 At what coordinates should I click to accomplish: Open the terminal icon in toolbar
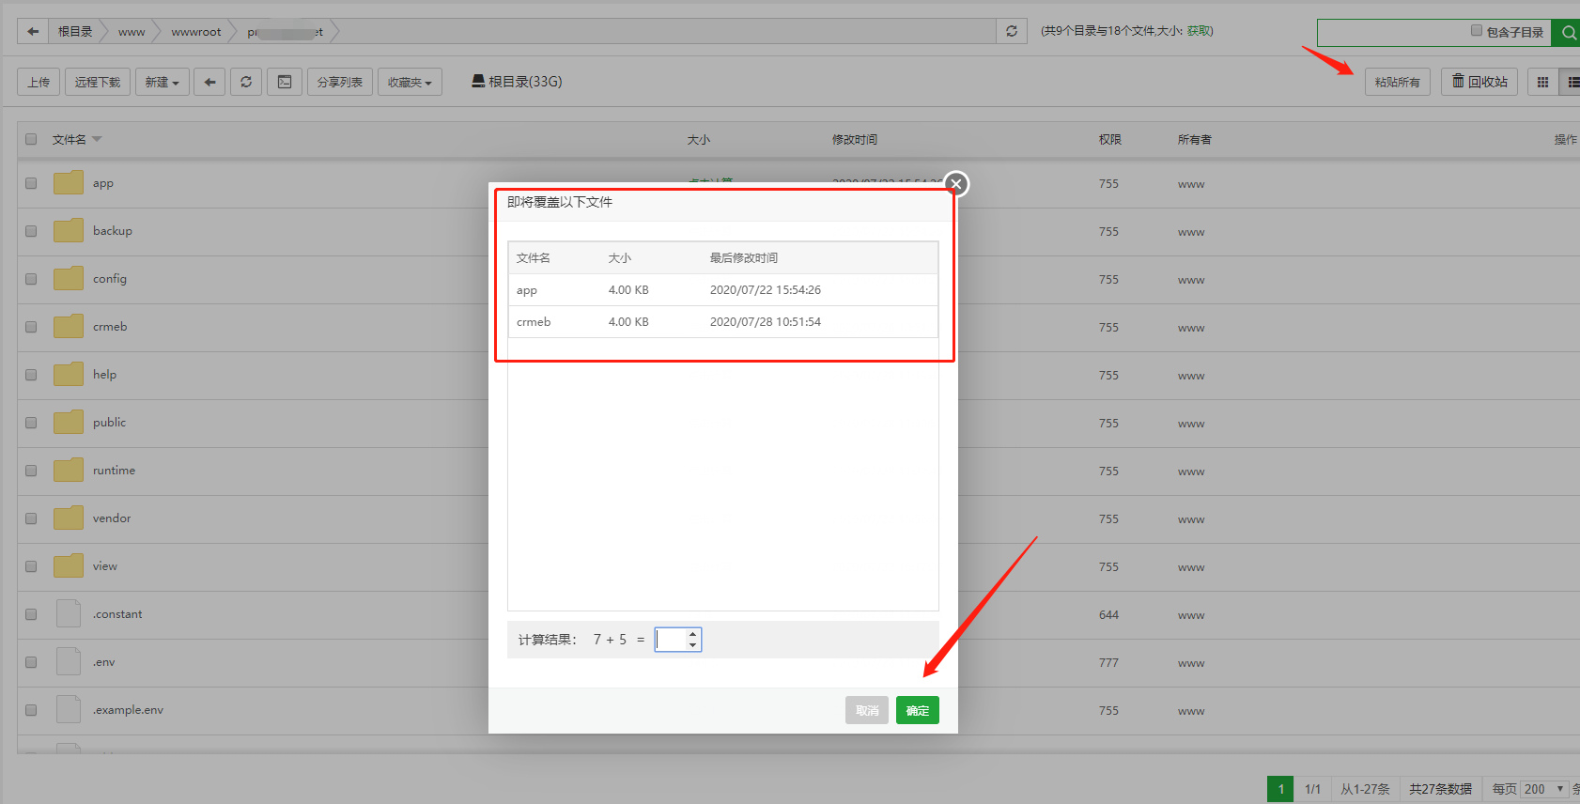(x=285, y=82)
